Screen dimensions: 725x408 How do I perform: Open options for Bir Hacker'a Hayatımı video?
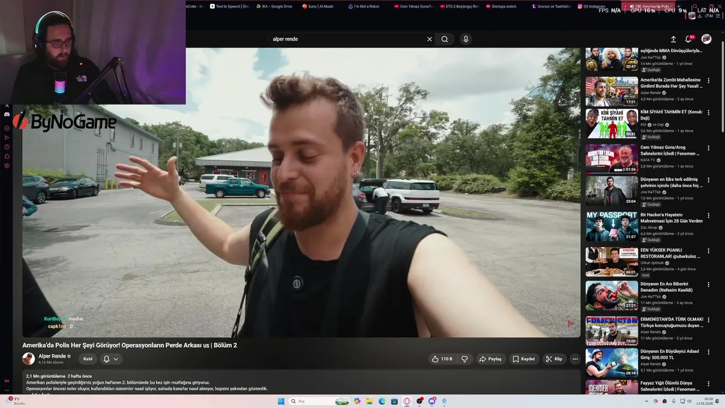click(708, 215)
